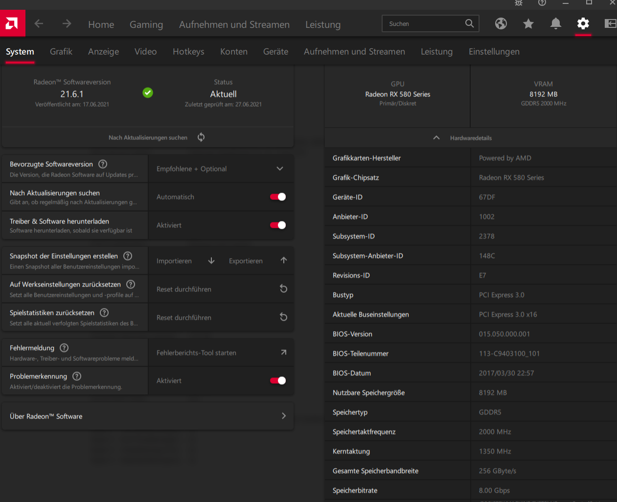Click the Exportieren up-arrow icon
The height and width of the screenshot is (502, 617).
284,261
